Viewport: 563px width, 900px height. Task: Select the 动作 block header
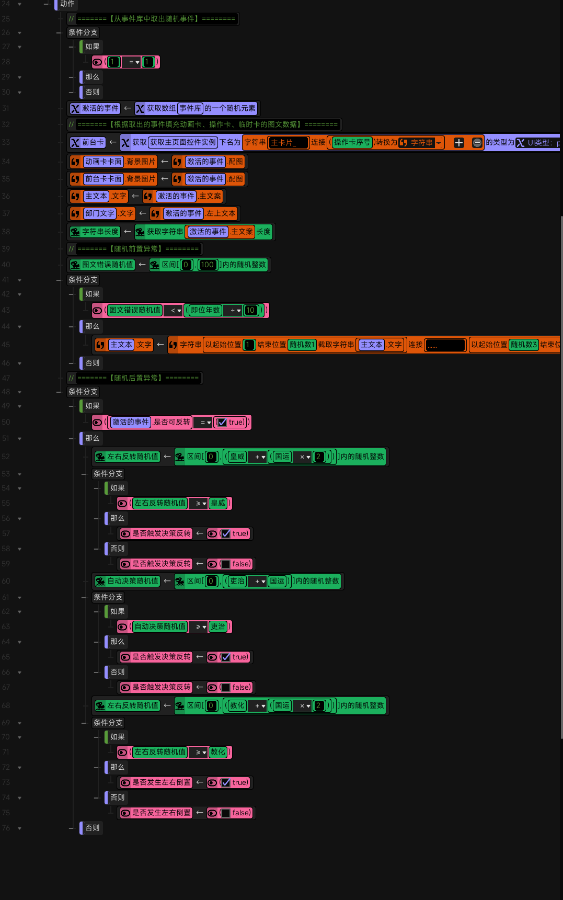(67, 4)
